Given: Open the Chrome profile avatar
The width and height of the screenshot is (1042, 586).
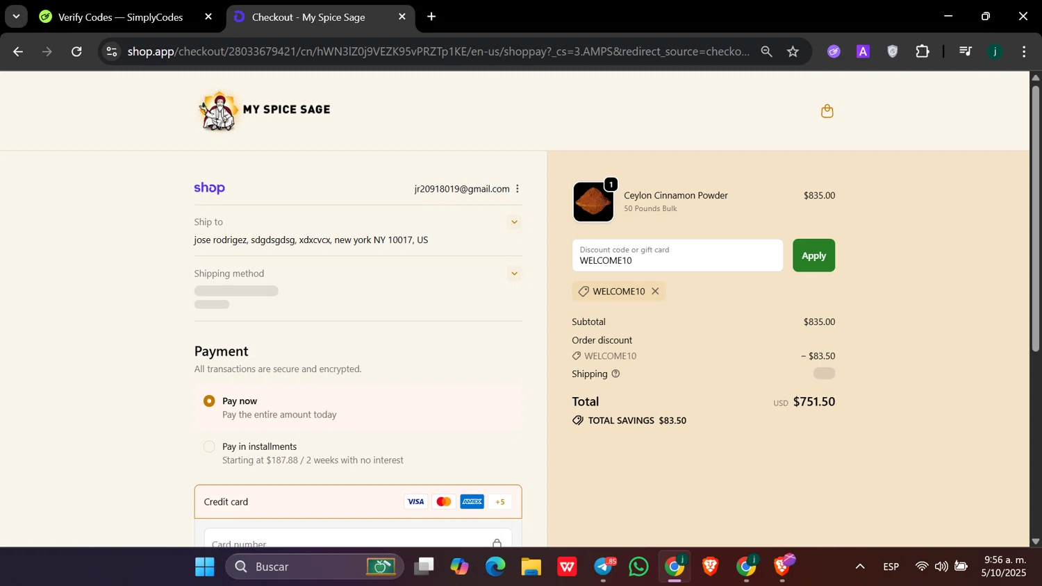Looking at the screenshot, I should pos(995,51).
